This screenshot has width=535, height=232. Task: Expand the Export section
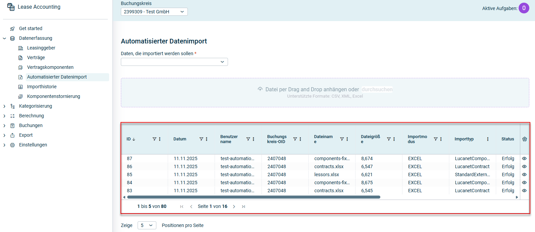click(x=4, y=135)
